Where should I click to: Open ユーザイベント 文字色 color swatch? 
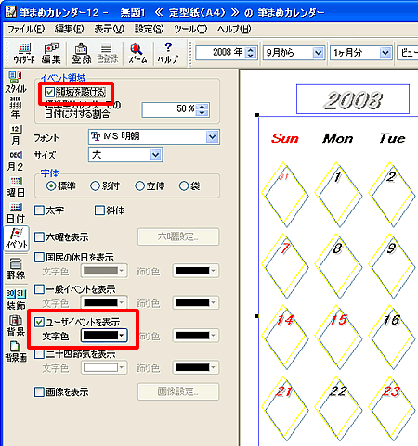104,336
